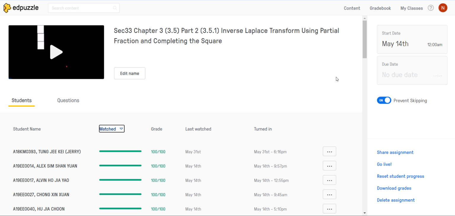Image resolution: width=455 pixels, height=216 pixels.
Task: Click the Download grades link
Action: click(394, 188)
